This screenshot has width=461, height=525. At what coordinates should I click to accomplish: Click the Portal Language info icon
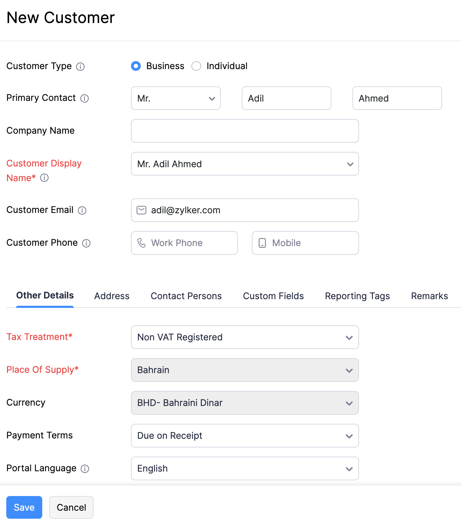[85, 469]
